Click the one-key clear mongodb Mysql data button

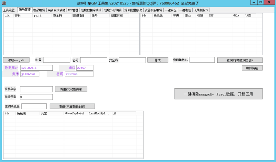click(x=218, y=94)
